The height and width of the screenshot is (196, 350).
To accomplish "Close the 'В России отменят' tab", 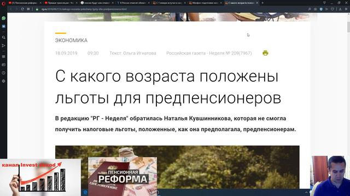I will pos(149,3).
